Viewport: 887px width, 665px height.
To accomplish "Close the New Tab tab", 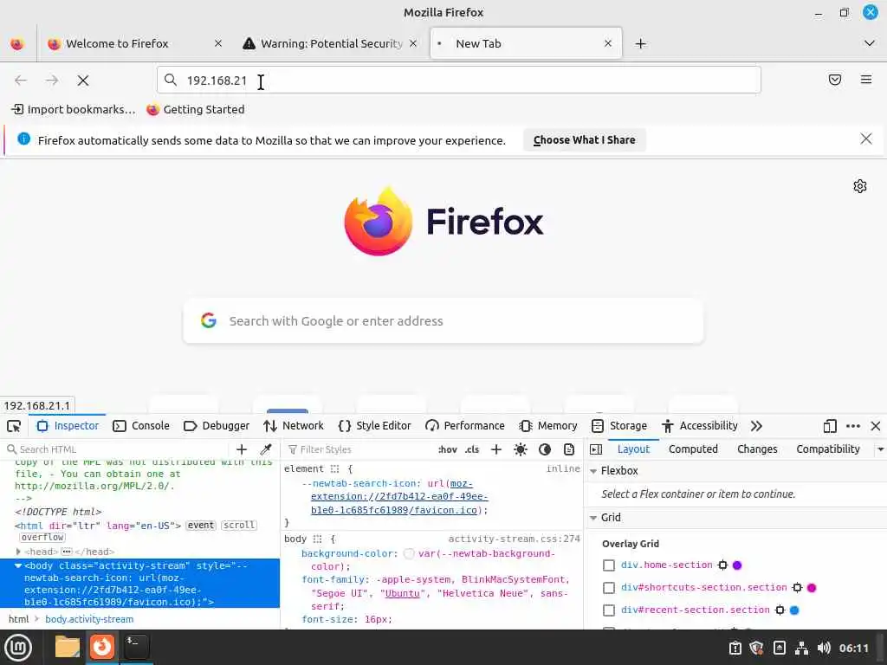I will [x=607, y=43].
